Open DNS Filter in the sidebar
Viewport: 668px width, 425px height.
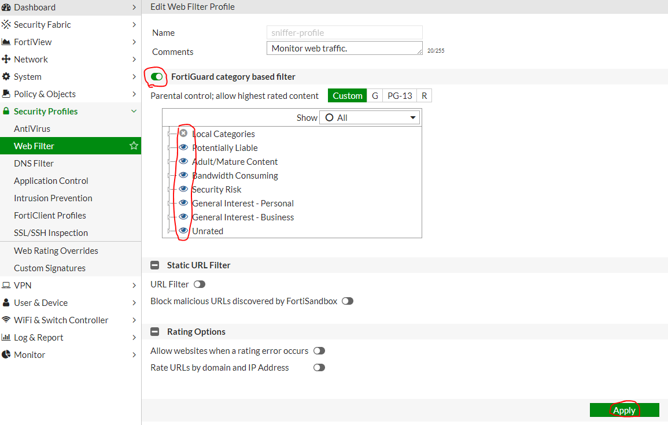(34, 164)
